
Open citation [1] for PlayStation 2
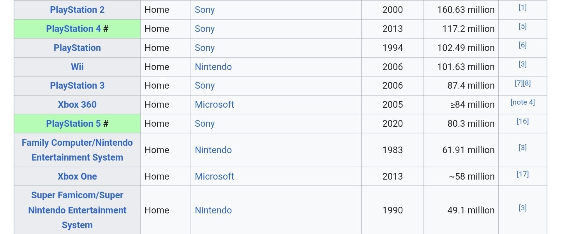pos(522,7)
